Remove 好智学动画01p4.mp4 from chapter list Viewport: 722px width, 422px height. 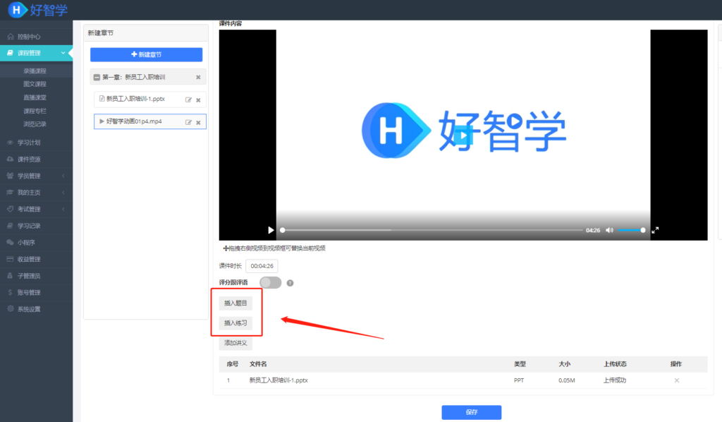pyautogui.click(x=198, y=123)
